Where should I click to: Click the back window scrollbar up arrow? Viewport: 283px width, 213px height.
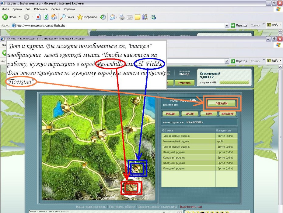281,31
